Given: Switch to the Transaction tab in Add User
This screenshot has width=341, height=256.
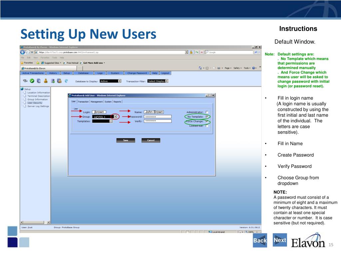Looking at the screenshot, I should (83, 102).
